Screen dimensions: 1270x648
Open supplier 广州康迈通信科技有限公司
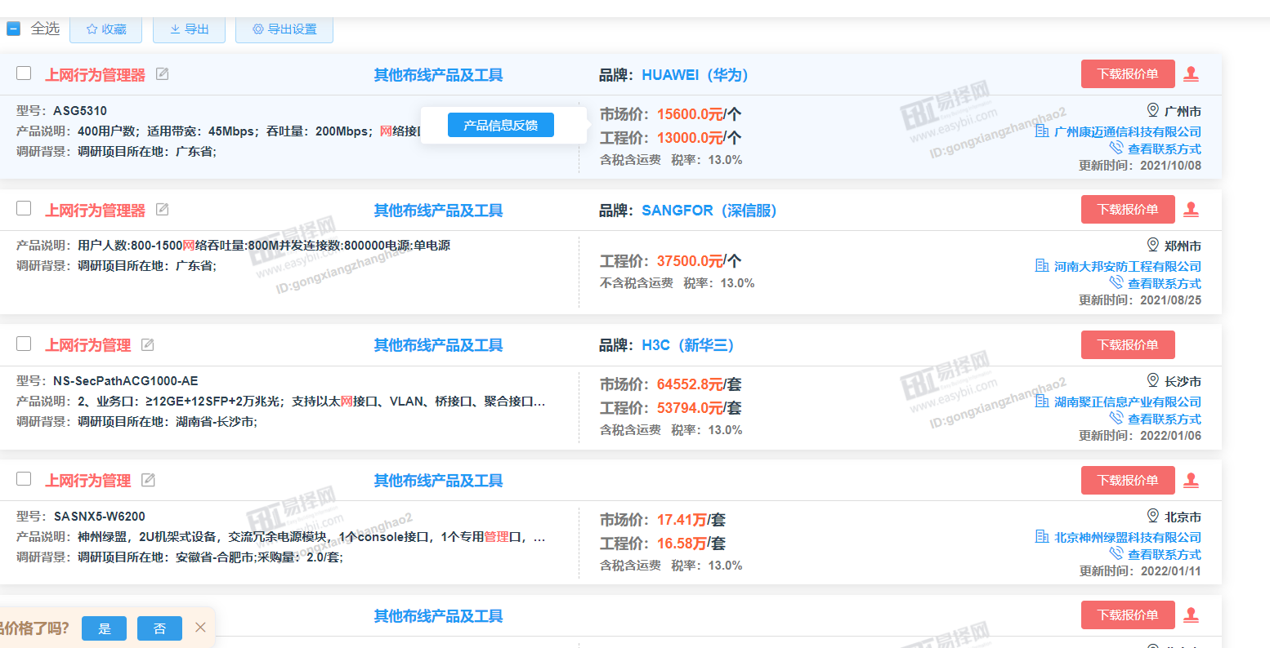[1128, 132]
